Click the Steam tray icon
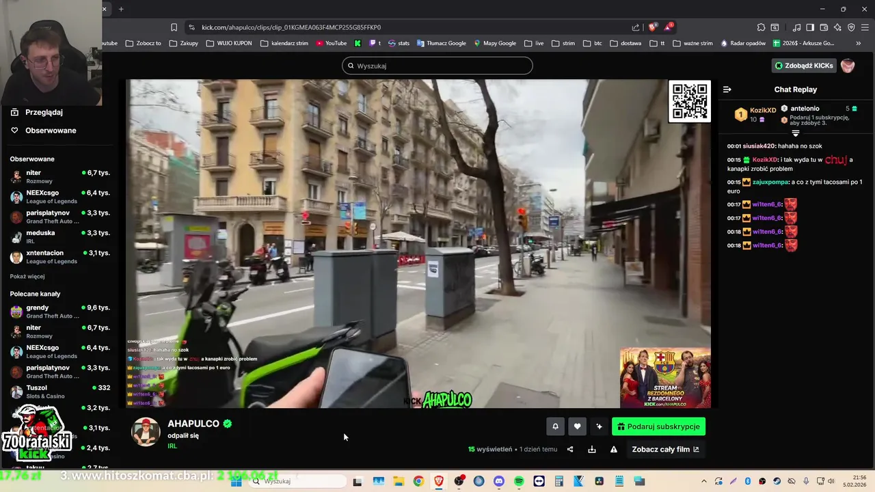 [x=777, y=481]
